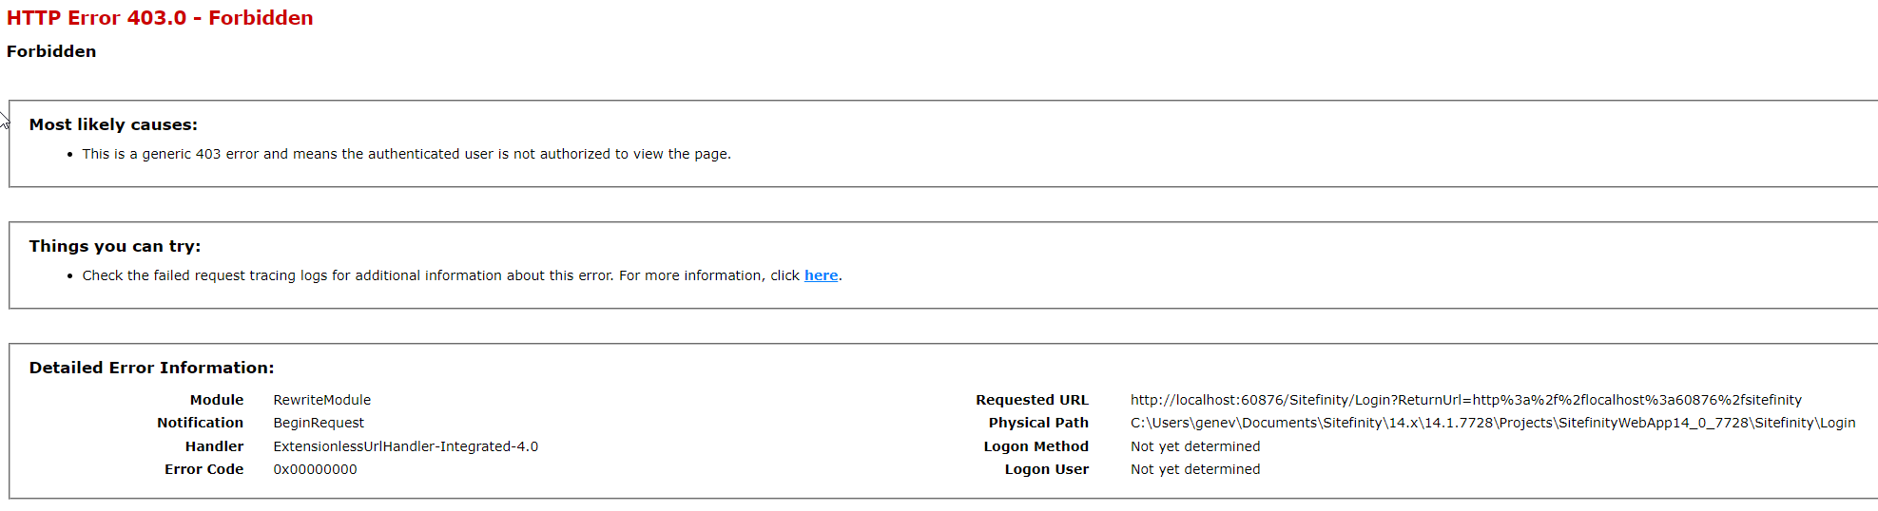1878x511 pixels.
Task: Click the 'Requested URL' label
Action: tap(1032, 400)
